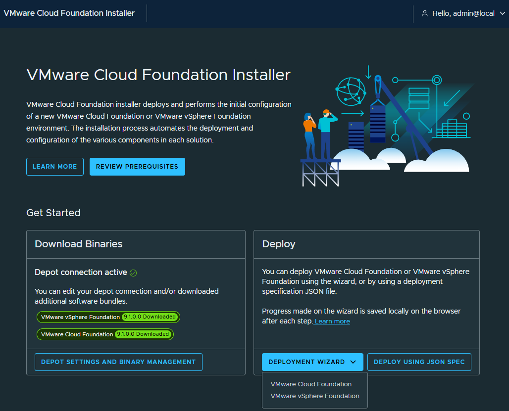Click the Download Binaries card heading

coord(79,244)
